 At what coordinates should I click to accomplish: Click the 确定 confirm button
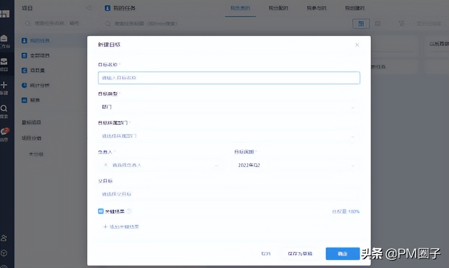(x=342, y=253)
